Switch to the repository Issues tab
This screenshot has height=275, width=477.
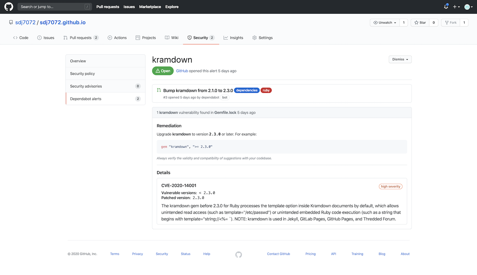(46, 38)
